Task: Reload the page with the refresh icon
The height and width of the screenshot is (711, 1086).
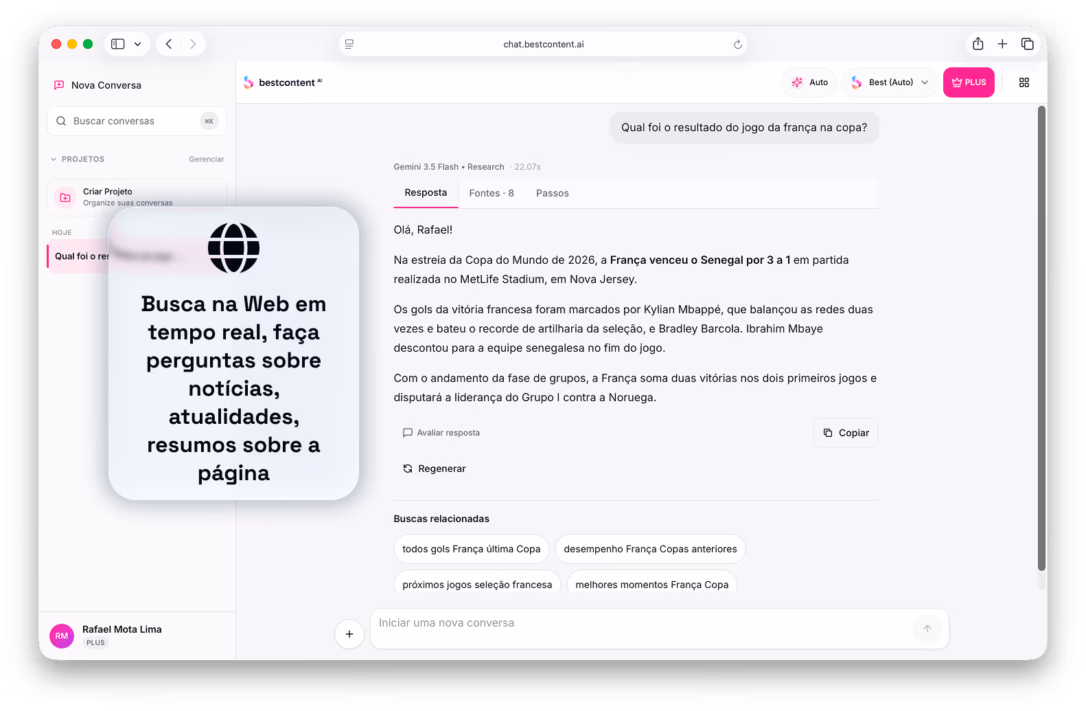Action: click(738, 44)
